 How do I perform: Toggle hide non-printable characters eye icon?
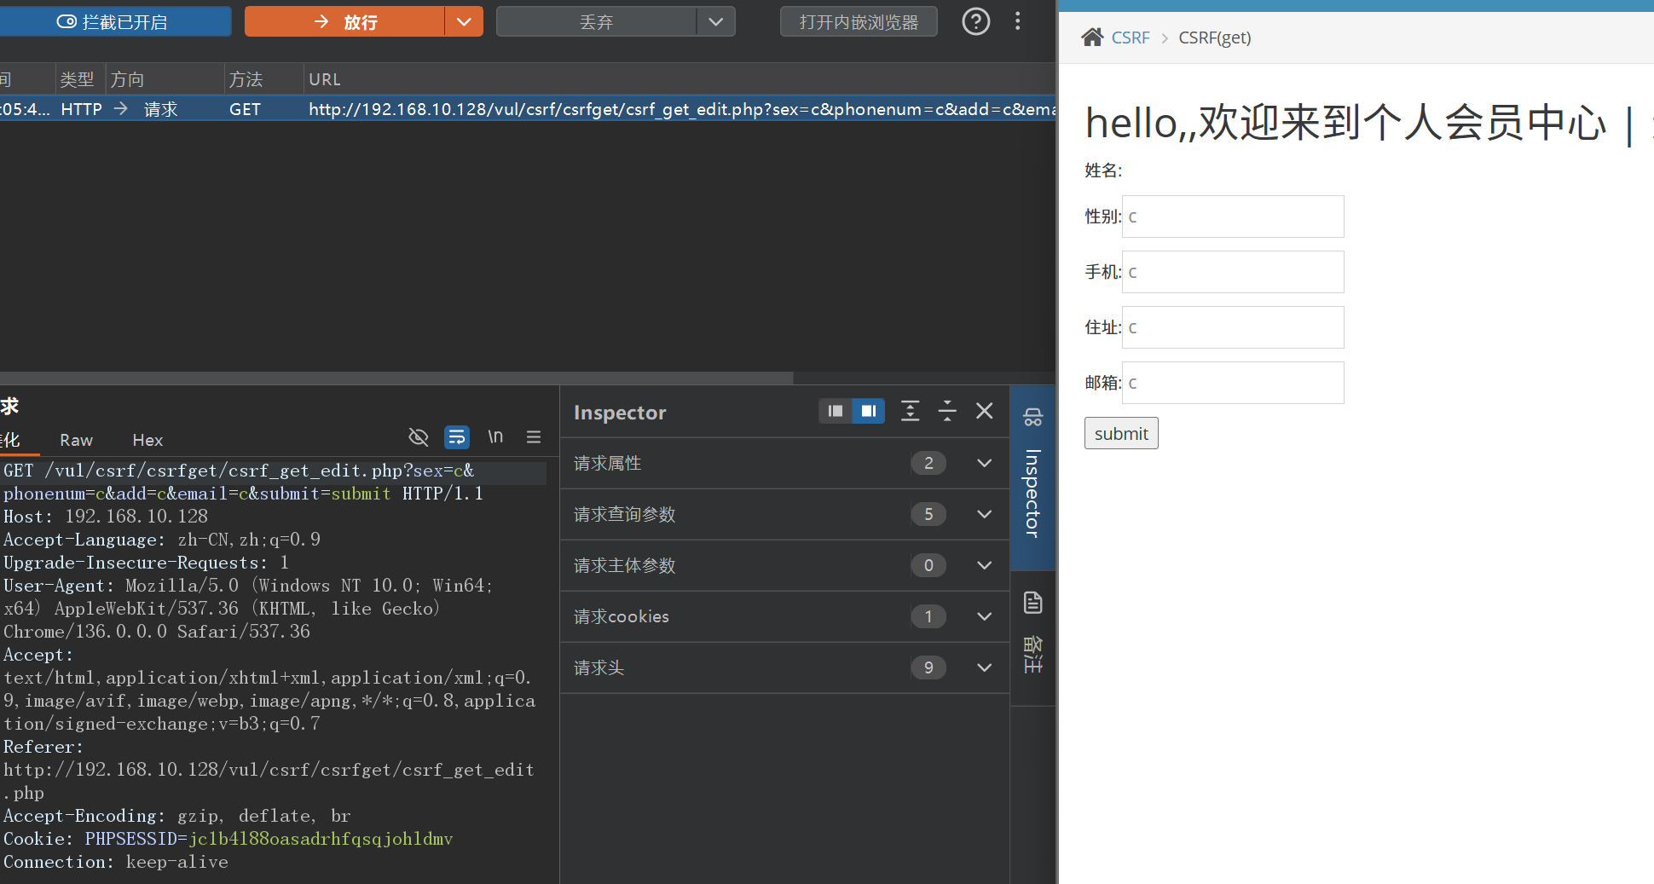pyautogui.click(x=418, y=437)
